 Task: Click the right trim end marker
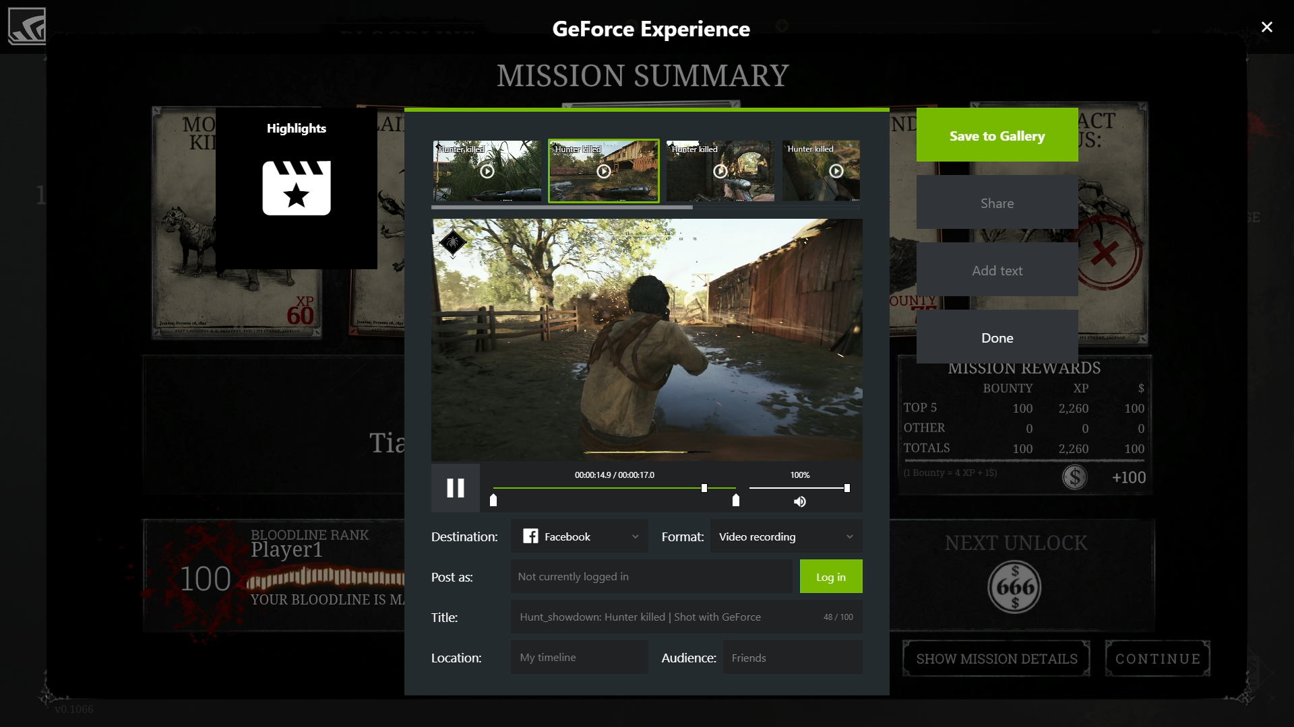(736, 500)
